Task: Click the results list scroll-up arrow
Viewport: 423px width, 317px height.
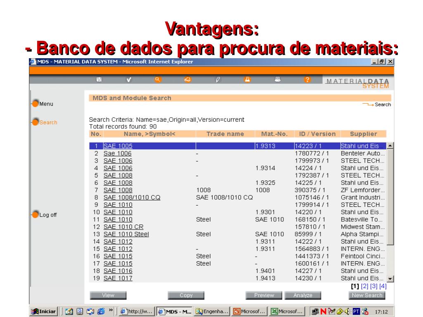Action: [x=390, y=146]
